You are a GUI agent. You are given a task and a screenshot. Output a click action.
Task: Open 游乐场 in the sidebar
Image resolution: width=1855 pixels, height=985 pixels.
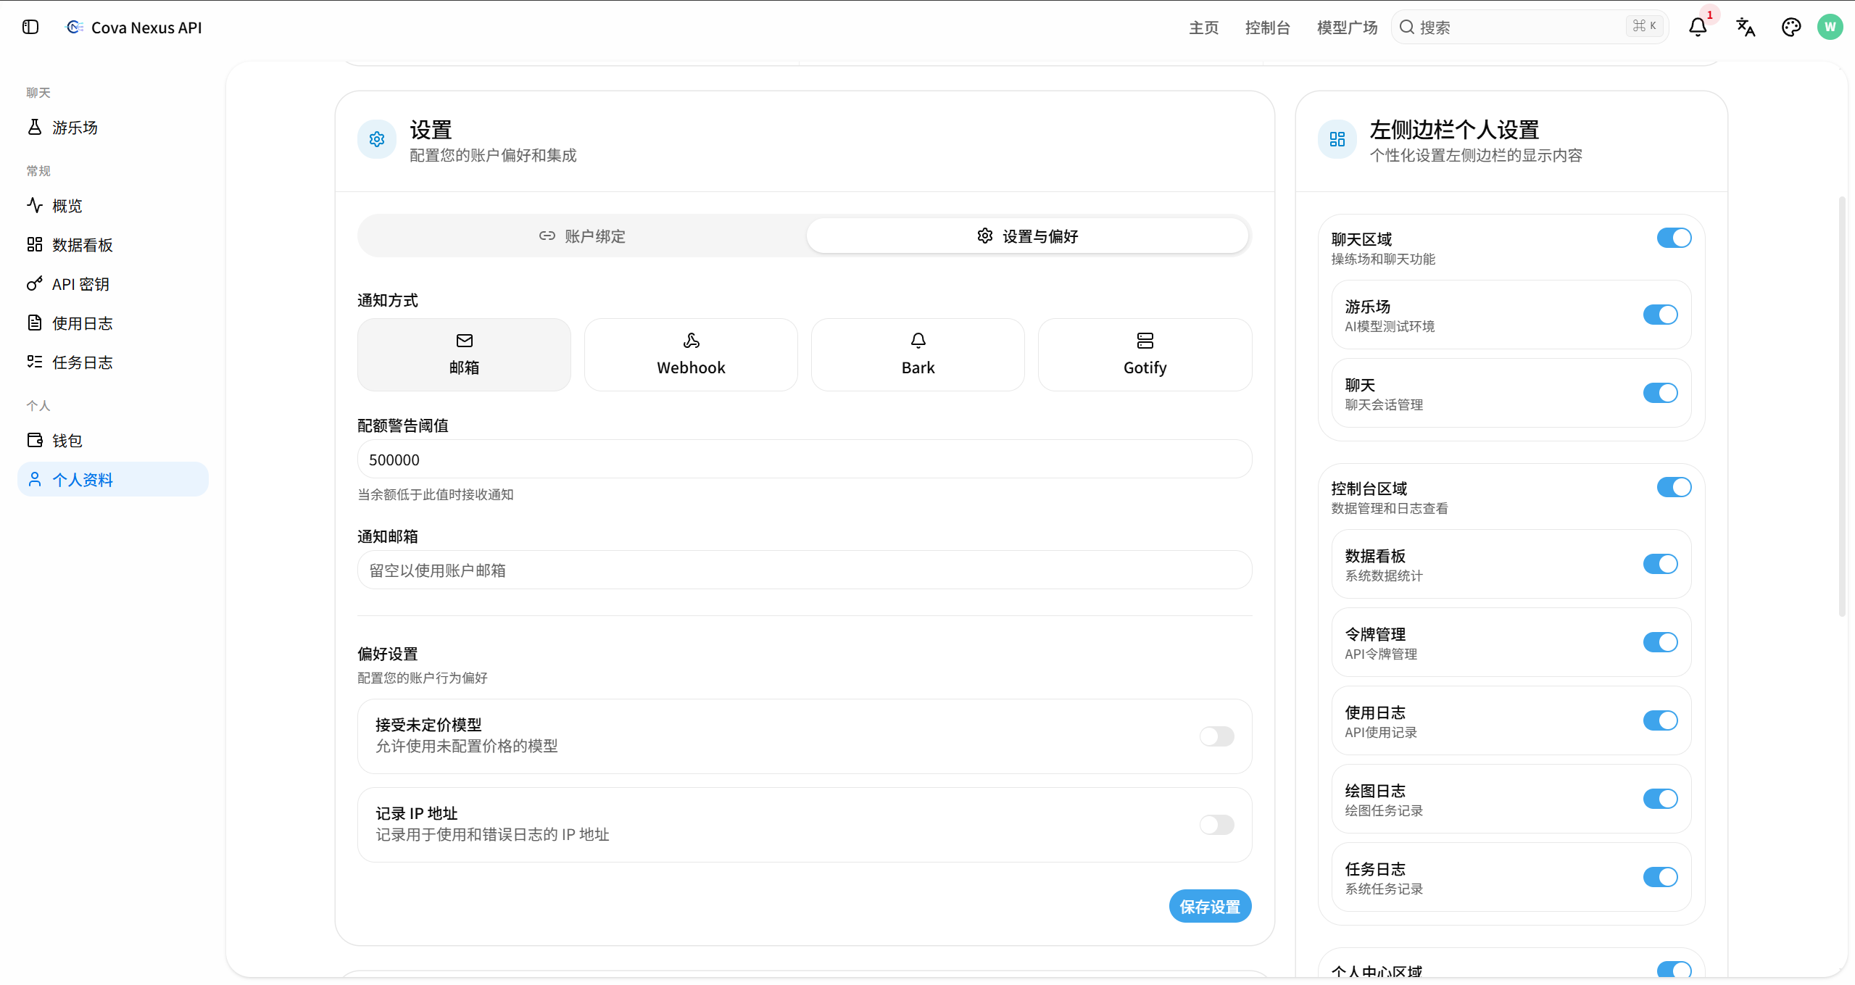[113, 128]
